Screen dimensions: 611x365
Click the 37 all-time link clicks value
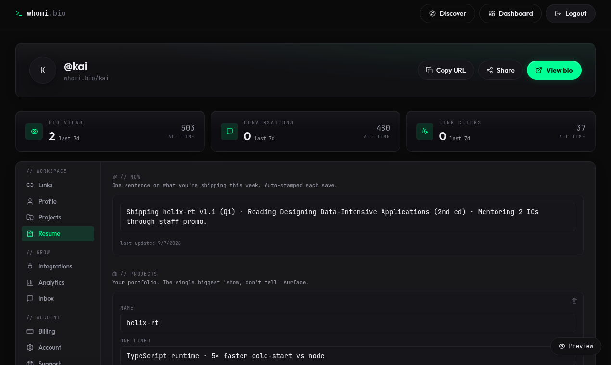pyautogui.click(x=581, y=128)
